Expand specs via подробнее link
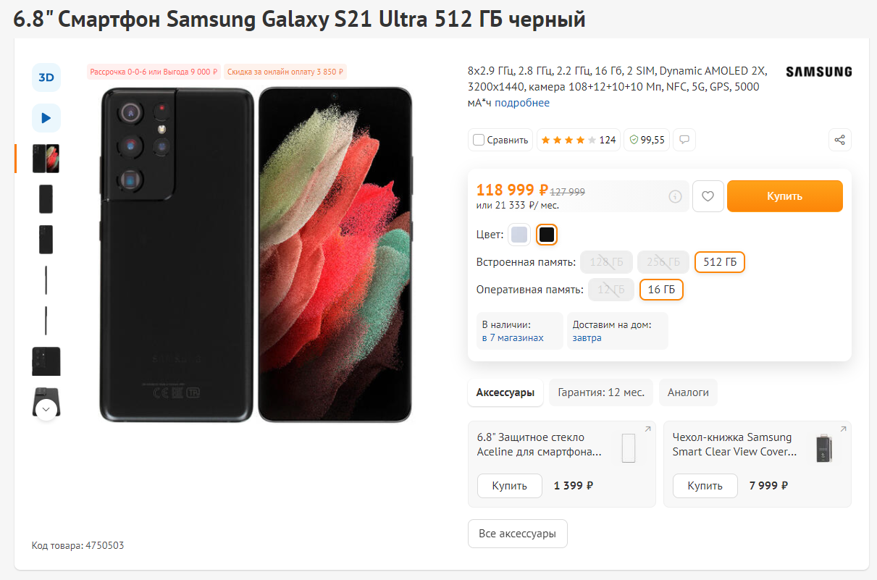This screenshot has width=877, height=580. coord(522,103)
